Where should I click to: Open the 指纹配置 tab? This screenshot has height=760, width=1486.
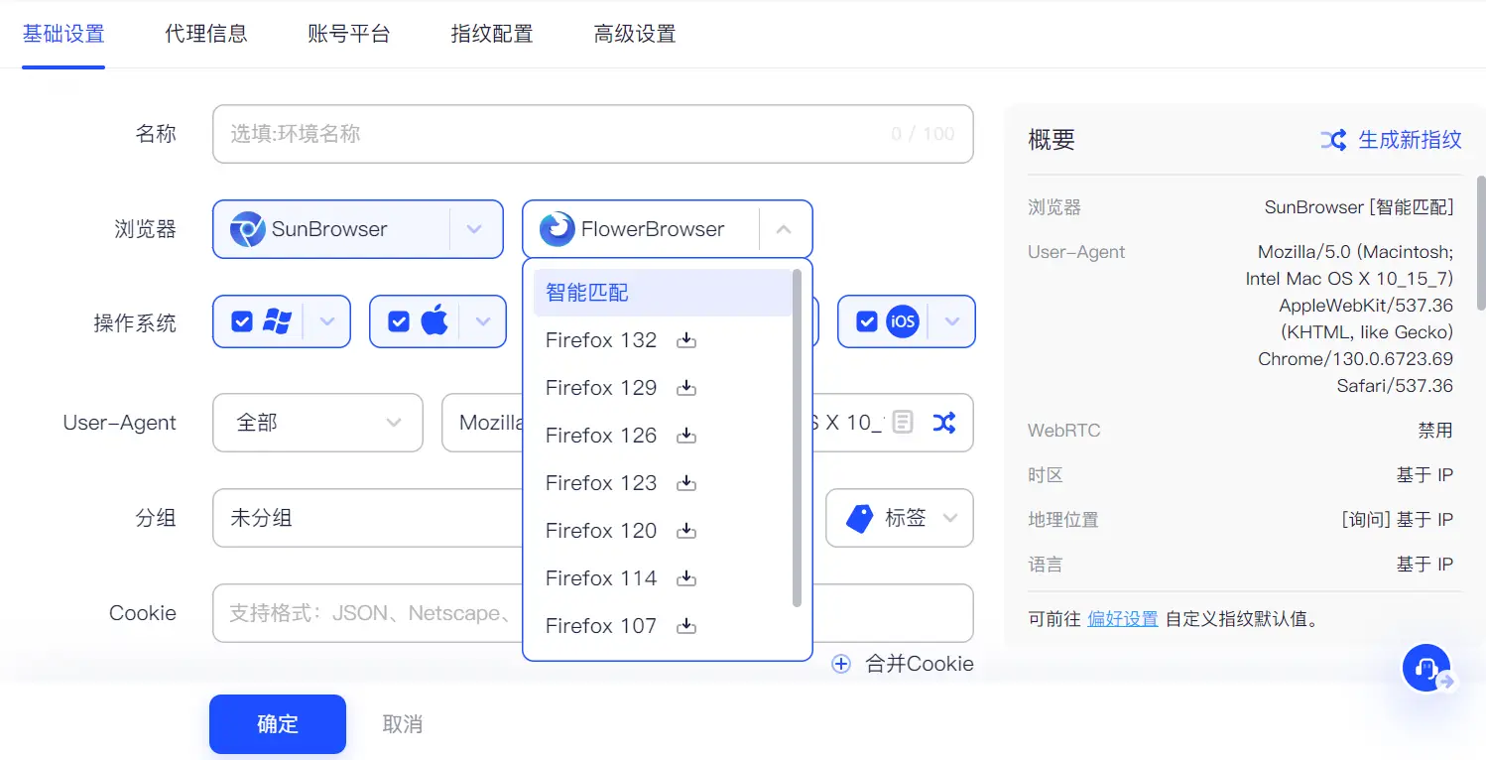492,34
